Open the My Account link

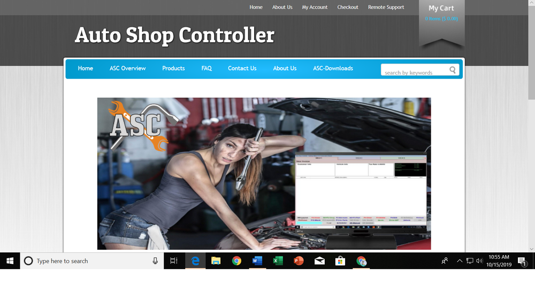point(315,7)
